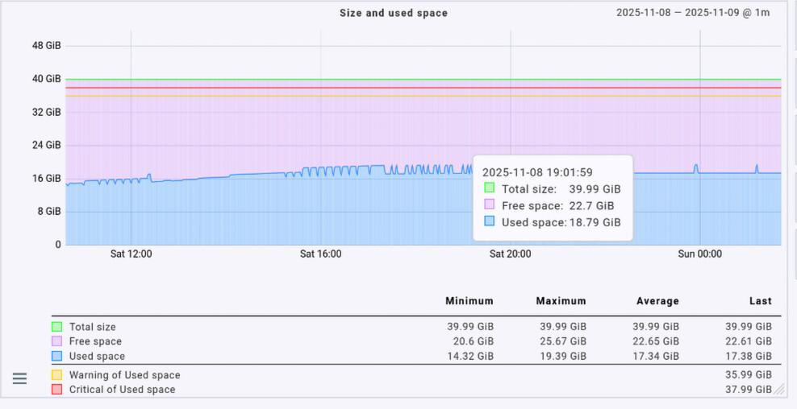The width and height of the screenshot is (797, 409).
Task: Click the tooltip timestamp 2025-11-08 19:01:59
Action: pyautogui.click(x=537, y=172)
